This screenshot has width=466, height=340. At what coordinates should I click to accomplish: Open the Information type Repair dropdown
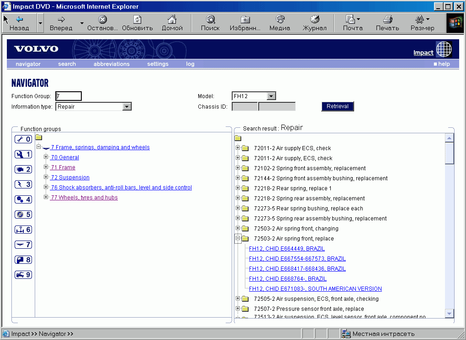pyautogui.click(x=127, y=107)
